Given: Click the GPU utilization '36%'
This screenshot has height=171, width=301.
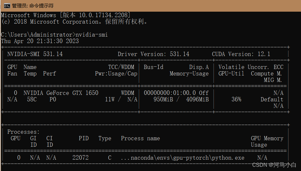Looking at the screenshot, I should (236, 99).
